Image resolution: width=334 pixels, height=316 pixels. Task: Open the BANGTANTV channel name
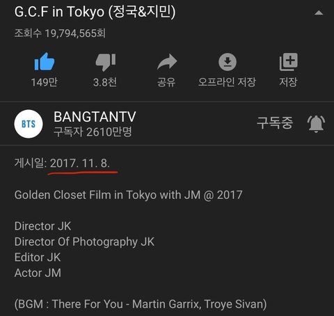(x=95, y=117)
